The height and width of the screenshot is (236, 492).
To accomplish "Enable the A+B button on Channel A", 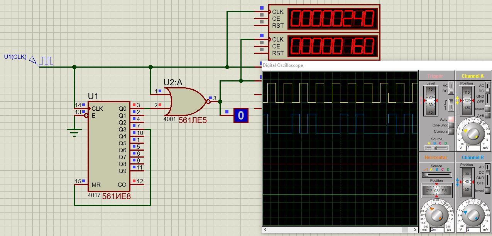I will point(487,115).
